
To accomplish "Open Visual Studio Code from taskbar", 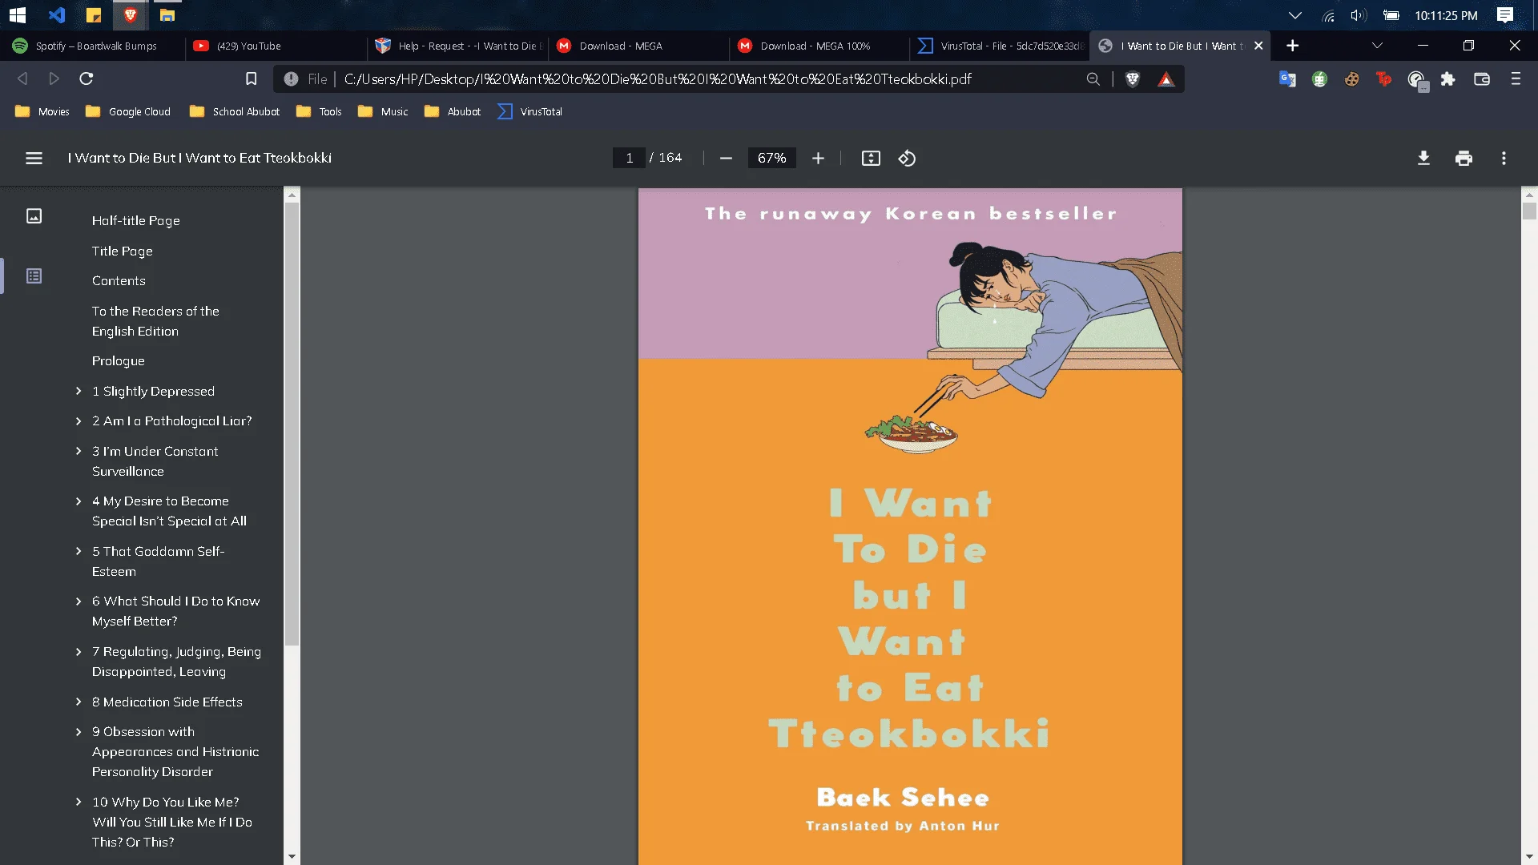I will (56, 15).
